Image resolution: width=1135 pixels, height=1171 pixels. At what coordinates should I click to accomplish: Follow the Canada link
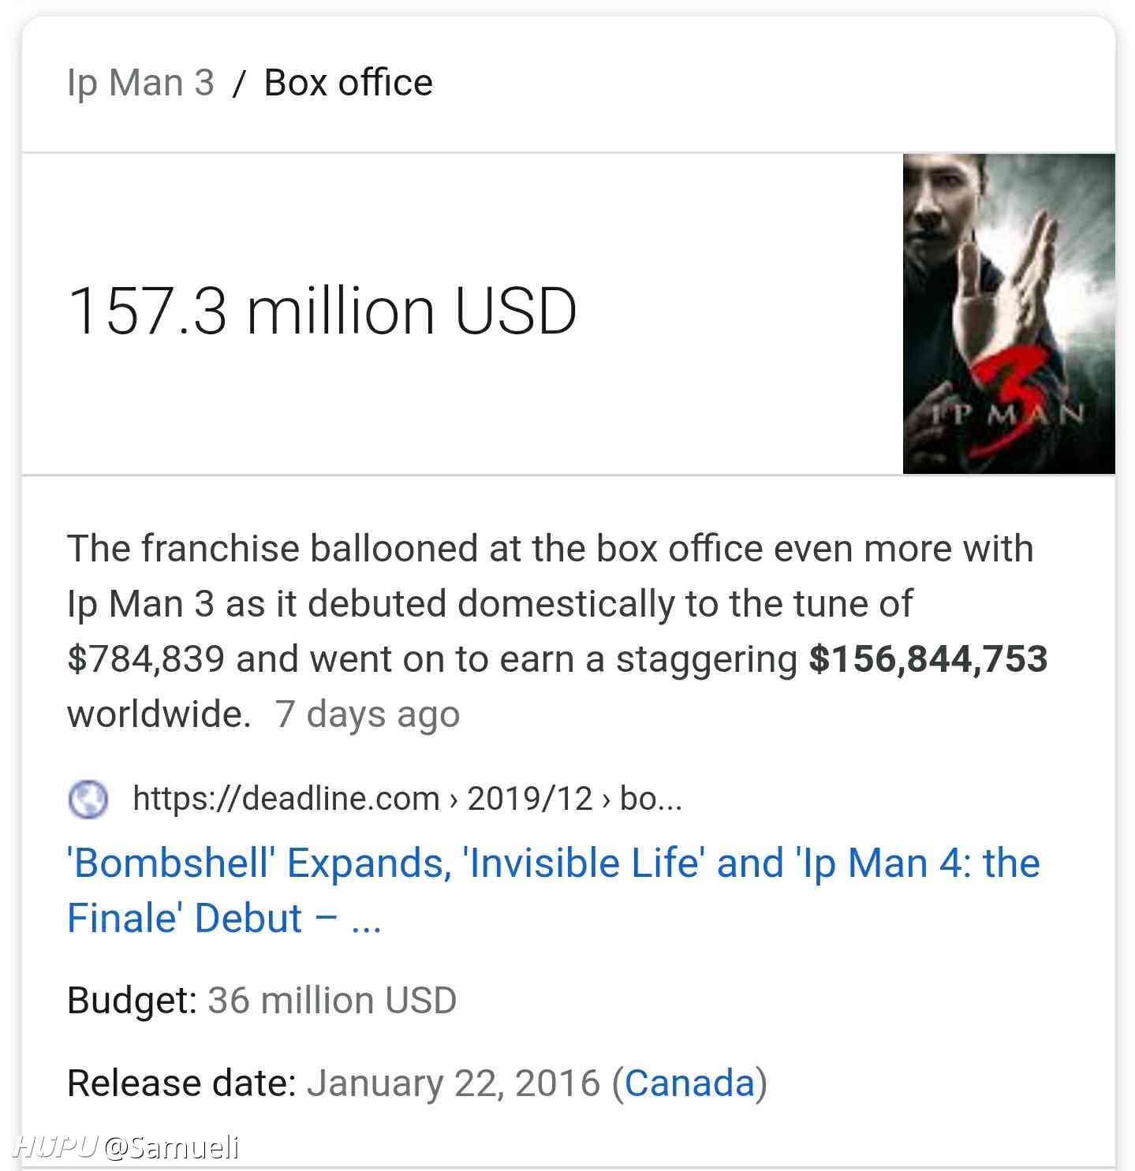[x=689, y=1083]
